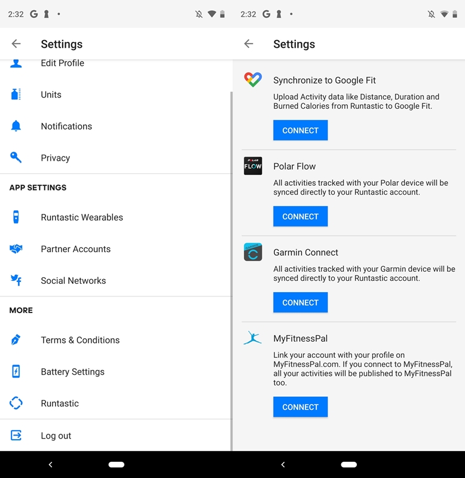The height and width of the screenshot is (478, 465).
Task: Click Settings title on left screen
Action: coord(62,44)
